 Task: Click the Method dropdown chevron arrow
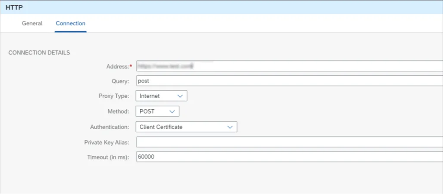click(x=172, y=111)
